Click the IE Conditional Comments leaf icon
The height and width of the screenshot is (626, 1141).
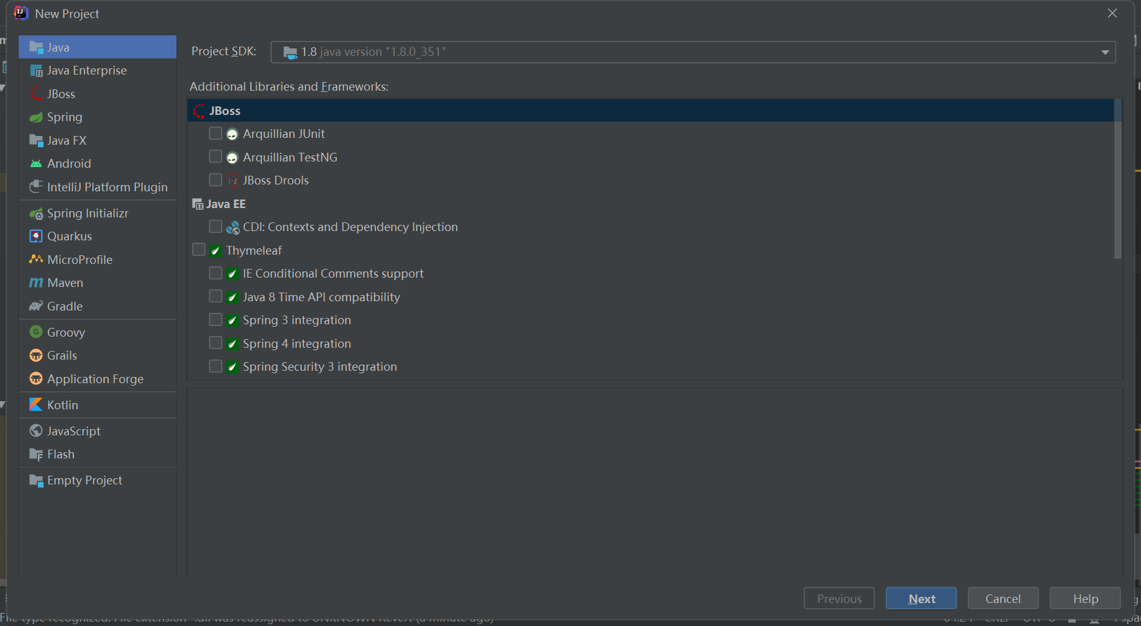pyautogui.click(x=232, y=274)
